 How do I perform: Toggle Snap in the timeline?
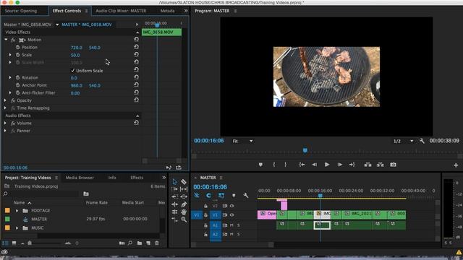[209, 195]
